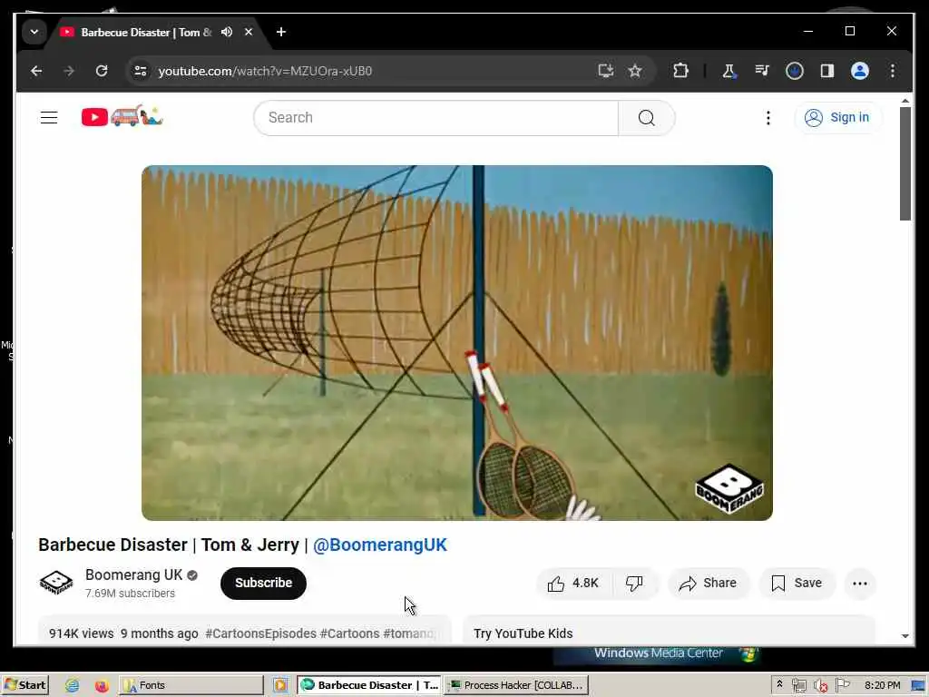Open Boomerang UK channel avatar

(x=56, y=583)
